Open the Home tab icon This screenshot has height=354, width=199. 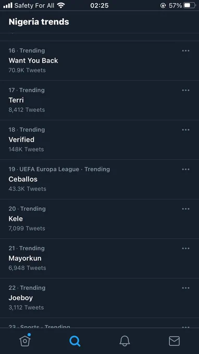(25, 340)
